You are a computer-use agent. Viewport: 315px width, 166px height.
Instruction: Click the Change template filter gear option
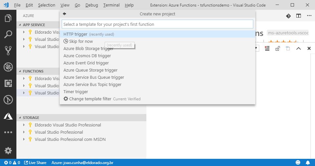tap(157, 99)
